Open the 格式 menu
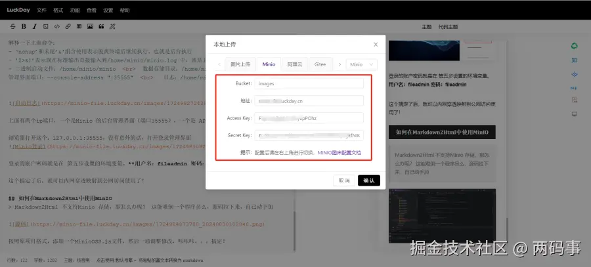Viewport: 591px width, 267px height. tap(58, 10)
